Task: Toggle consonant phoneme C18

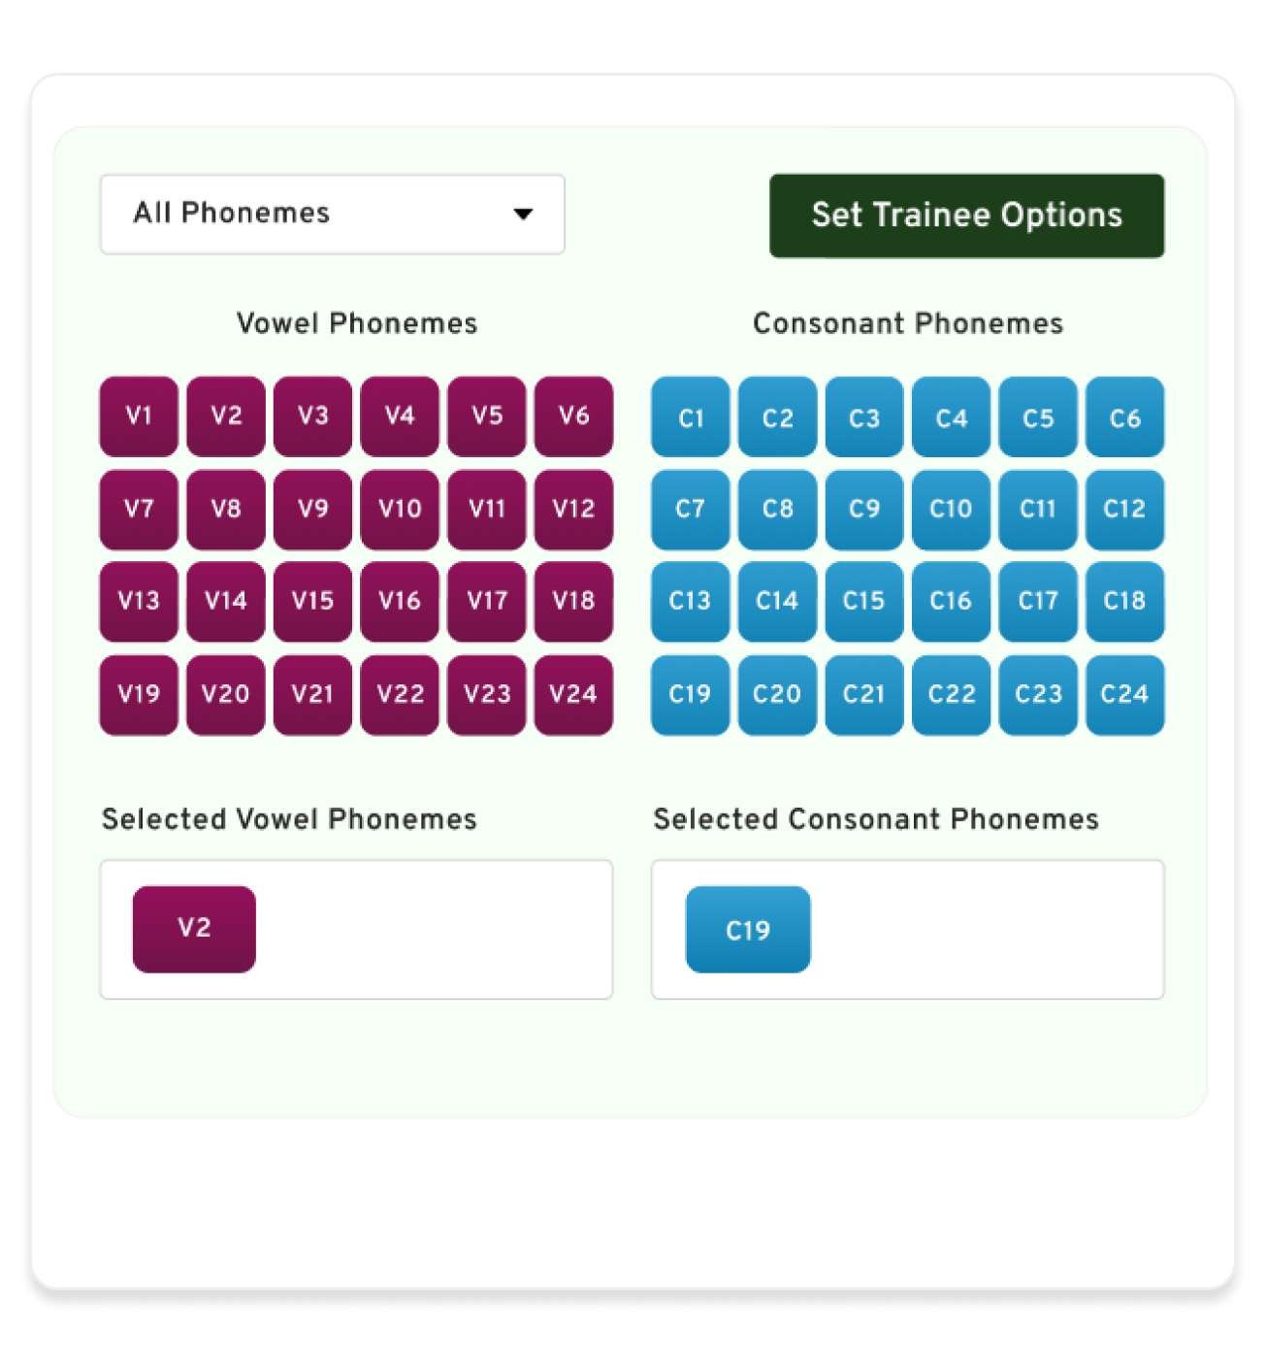Action: click(x=1124, y=601)
